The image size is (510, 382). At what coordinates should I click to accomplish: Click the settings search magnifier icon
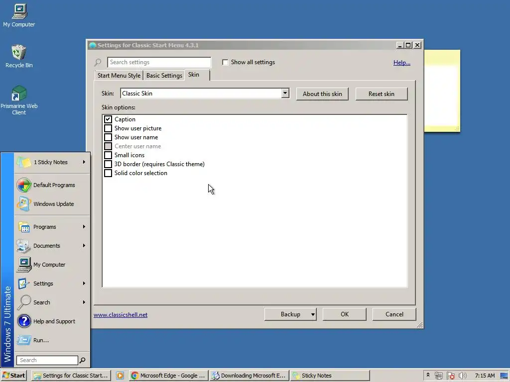(x=98, y=62)
